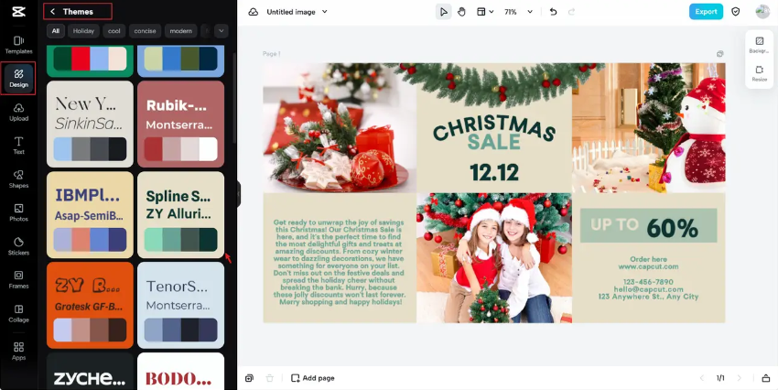Image resolution: width=778 pixels, height=390 pixels.
Task: Open the Resize tool
Action: click(759, 73)
